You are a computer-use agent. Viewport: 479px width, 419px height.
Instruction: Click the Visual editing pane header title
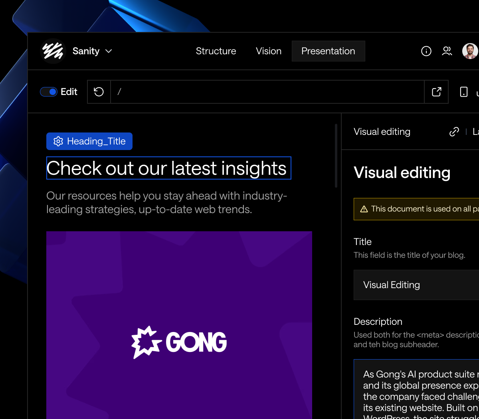tap(382, 132)
